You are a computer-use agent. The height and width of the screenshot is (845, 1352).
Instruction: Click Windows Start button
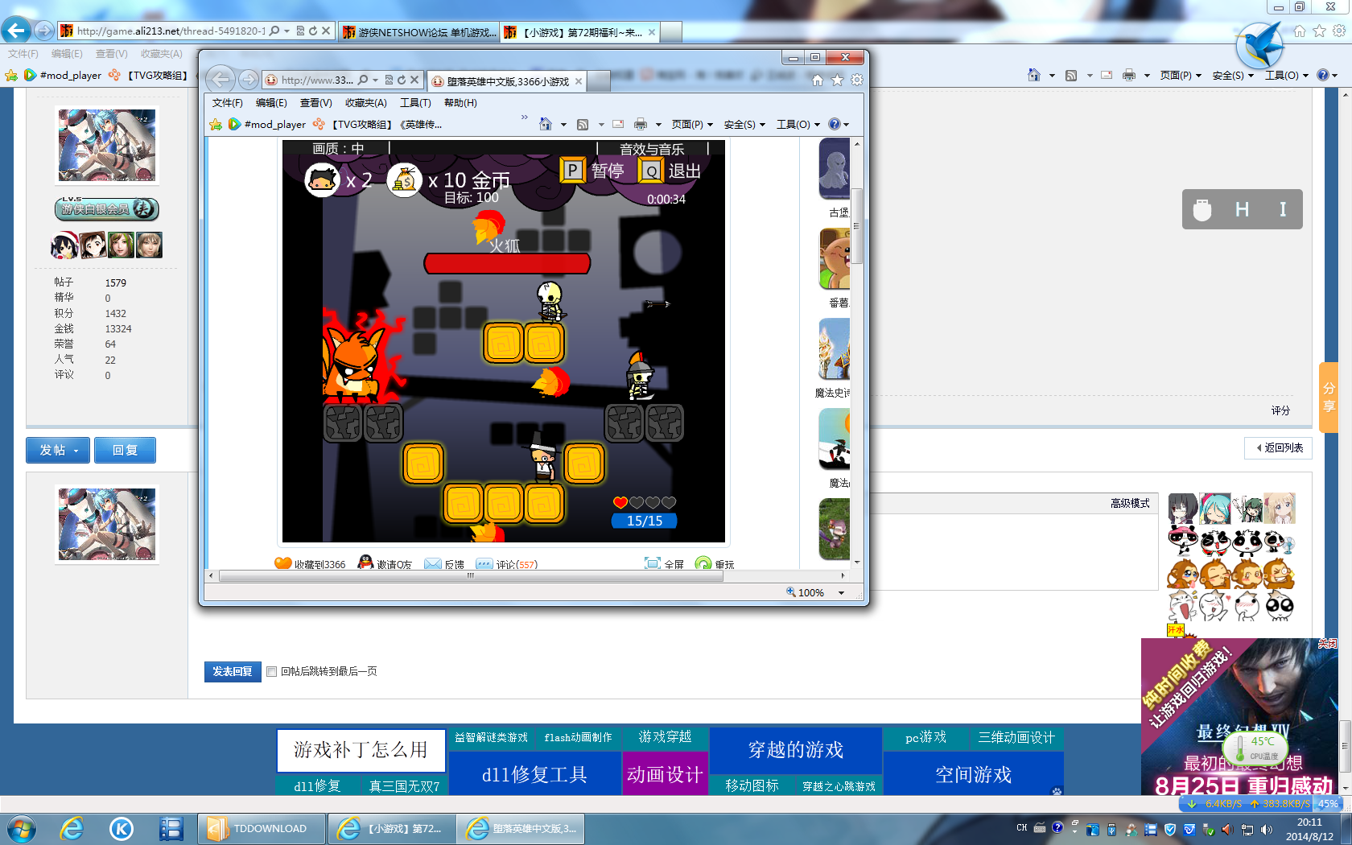22,828
